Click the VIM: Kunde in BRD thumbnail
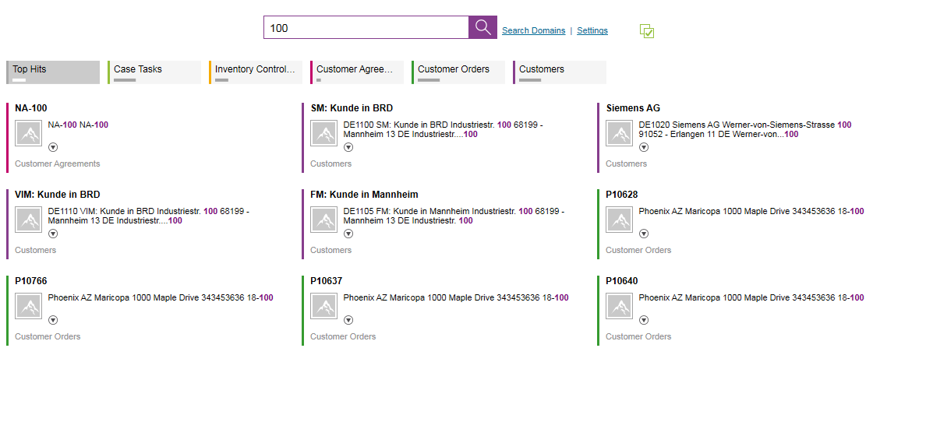The image size is (926, 422). coord(29,220)
